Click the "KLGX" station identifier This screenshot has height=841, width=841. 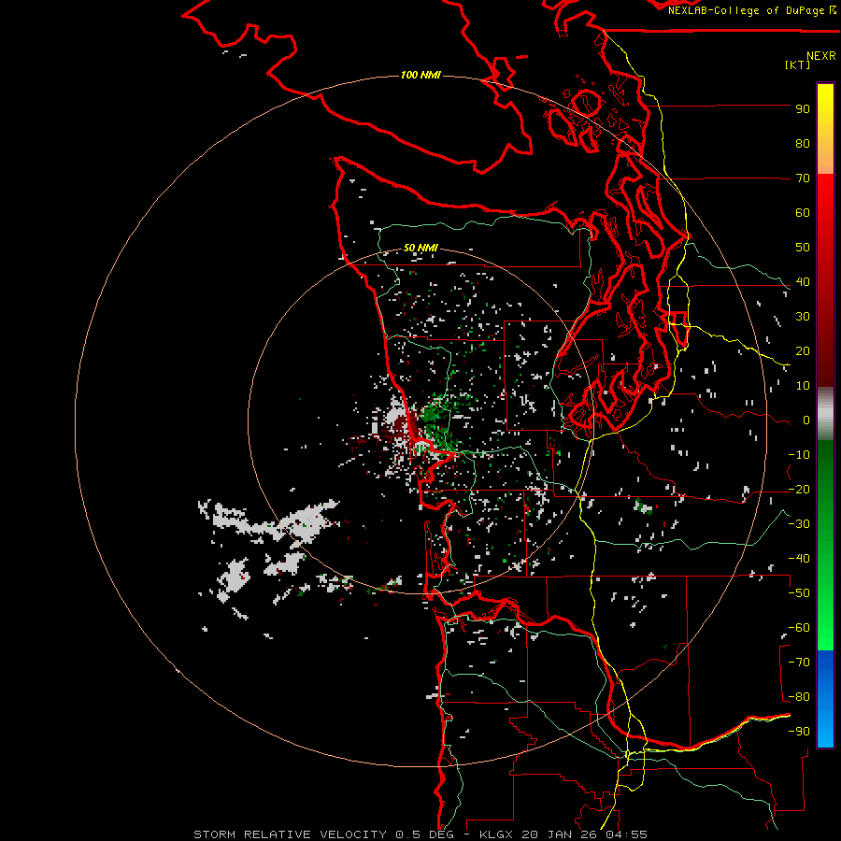[x=497, y=834]
